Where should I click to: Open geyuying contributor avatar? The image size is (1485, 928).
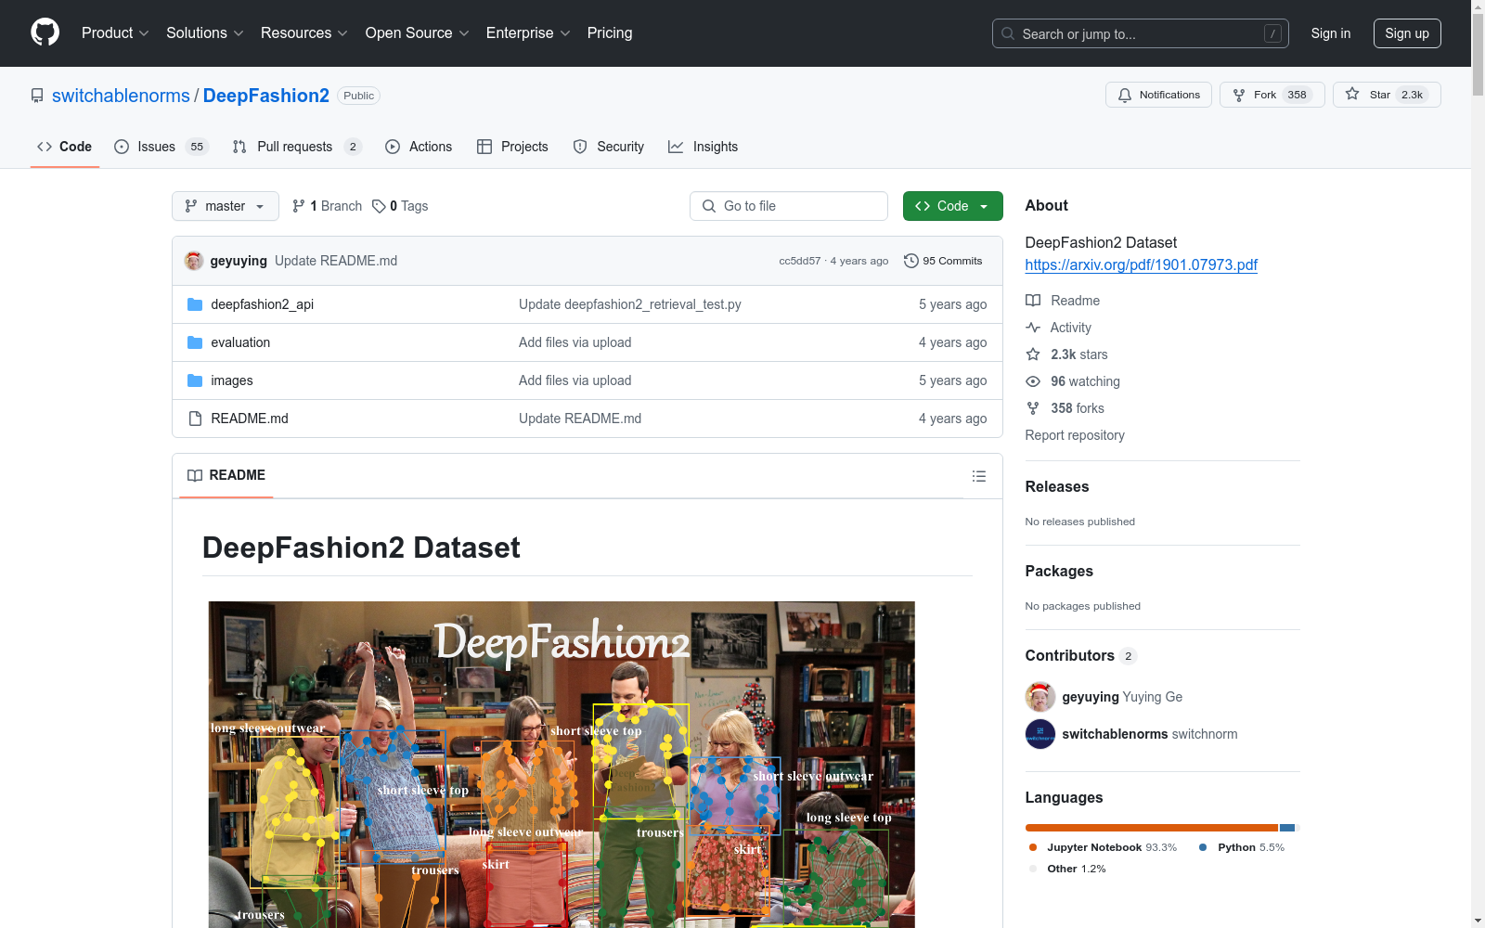tap(1040, 697)
